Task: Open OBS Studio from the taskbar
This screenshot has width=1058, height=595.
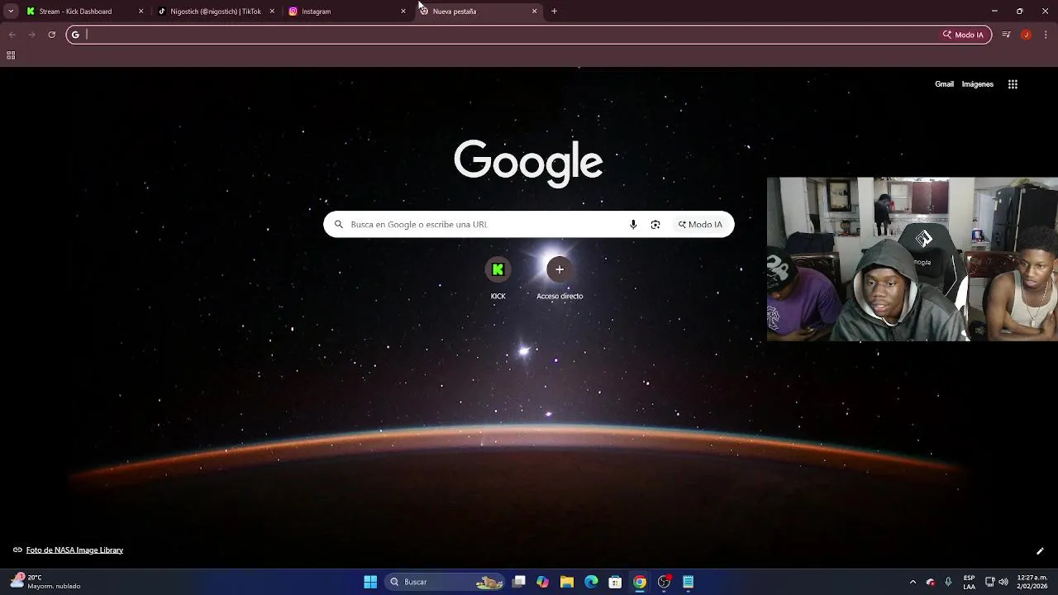Action: pos(664,582)
